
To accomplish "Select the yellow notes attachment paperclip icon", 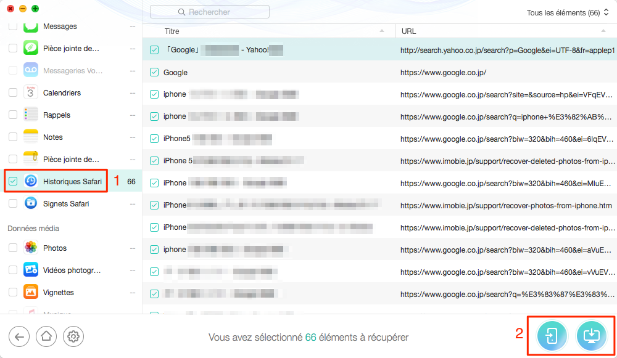I will (x=31, y=159).
